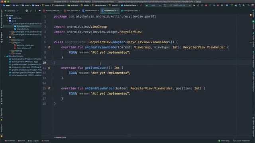Open the Event Log
This screenshot has width=255, height=143.
pyautogui.click(x=224, y=141)
